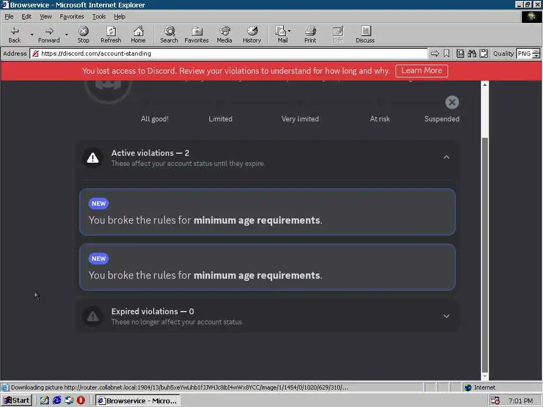Viewport: 543px width, 407px height.
Task: Open the Favorites menu
Action: (x=72, y=16)
